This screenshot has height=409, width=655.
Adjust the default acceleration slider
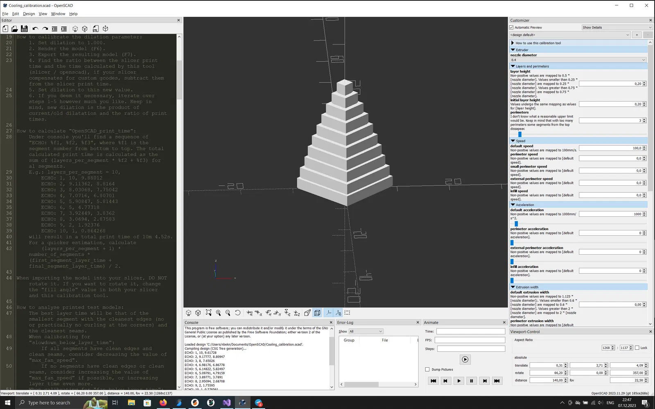point(516,224)
